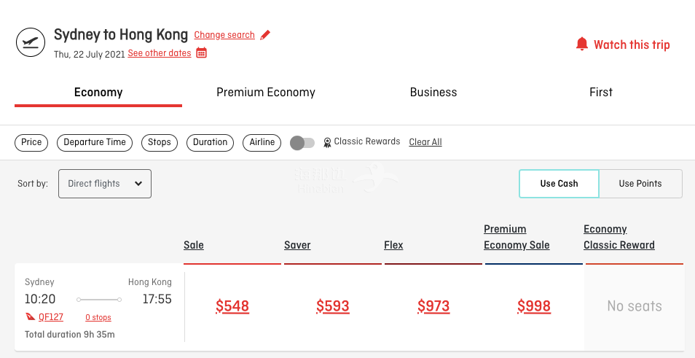695x358 pixels.
Task: Switch to the Business cabin tab
Action: [x=433, y=93]
